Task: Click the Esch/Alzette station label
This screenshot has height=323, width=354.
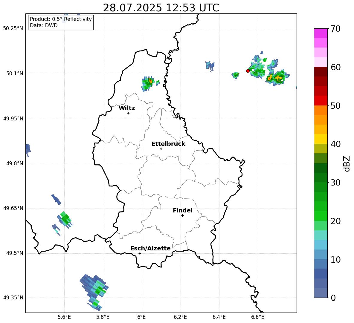Action: (150, 248)
